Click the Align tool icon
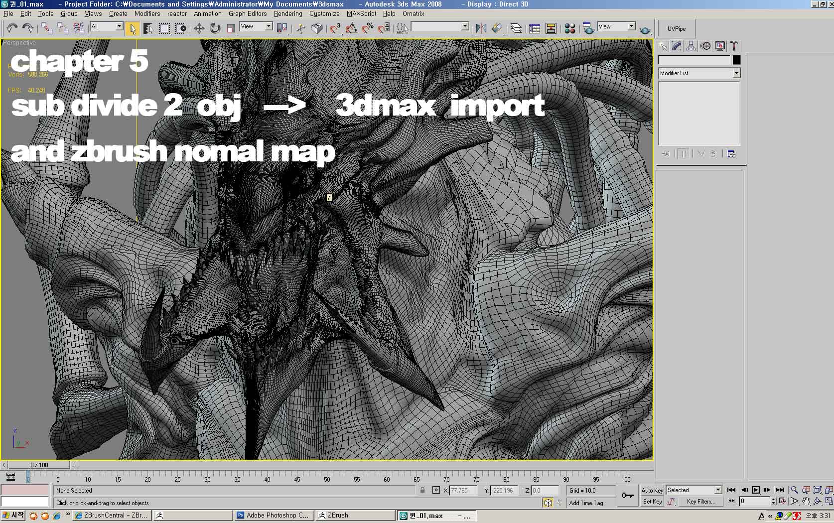834x523 pixels. tap(497, 28)
